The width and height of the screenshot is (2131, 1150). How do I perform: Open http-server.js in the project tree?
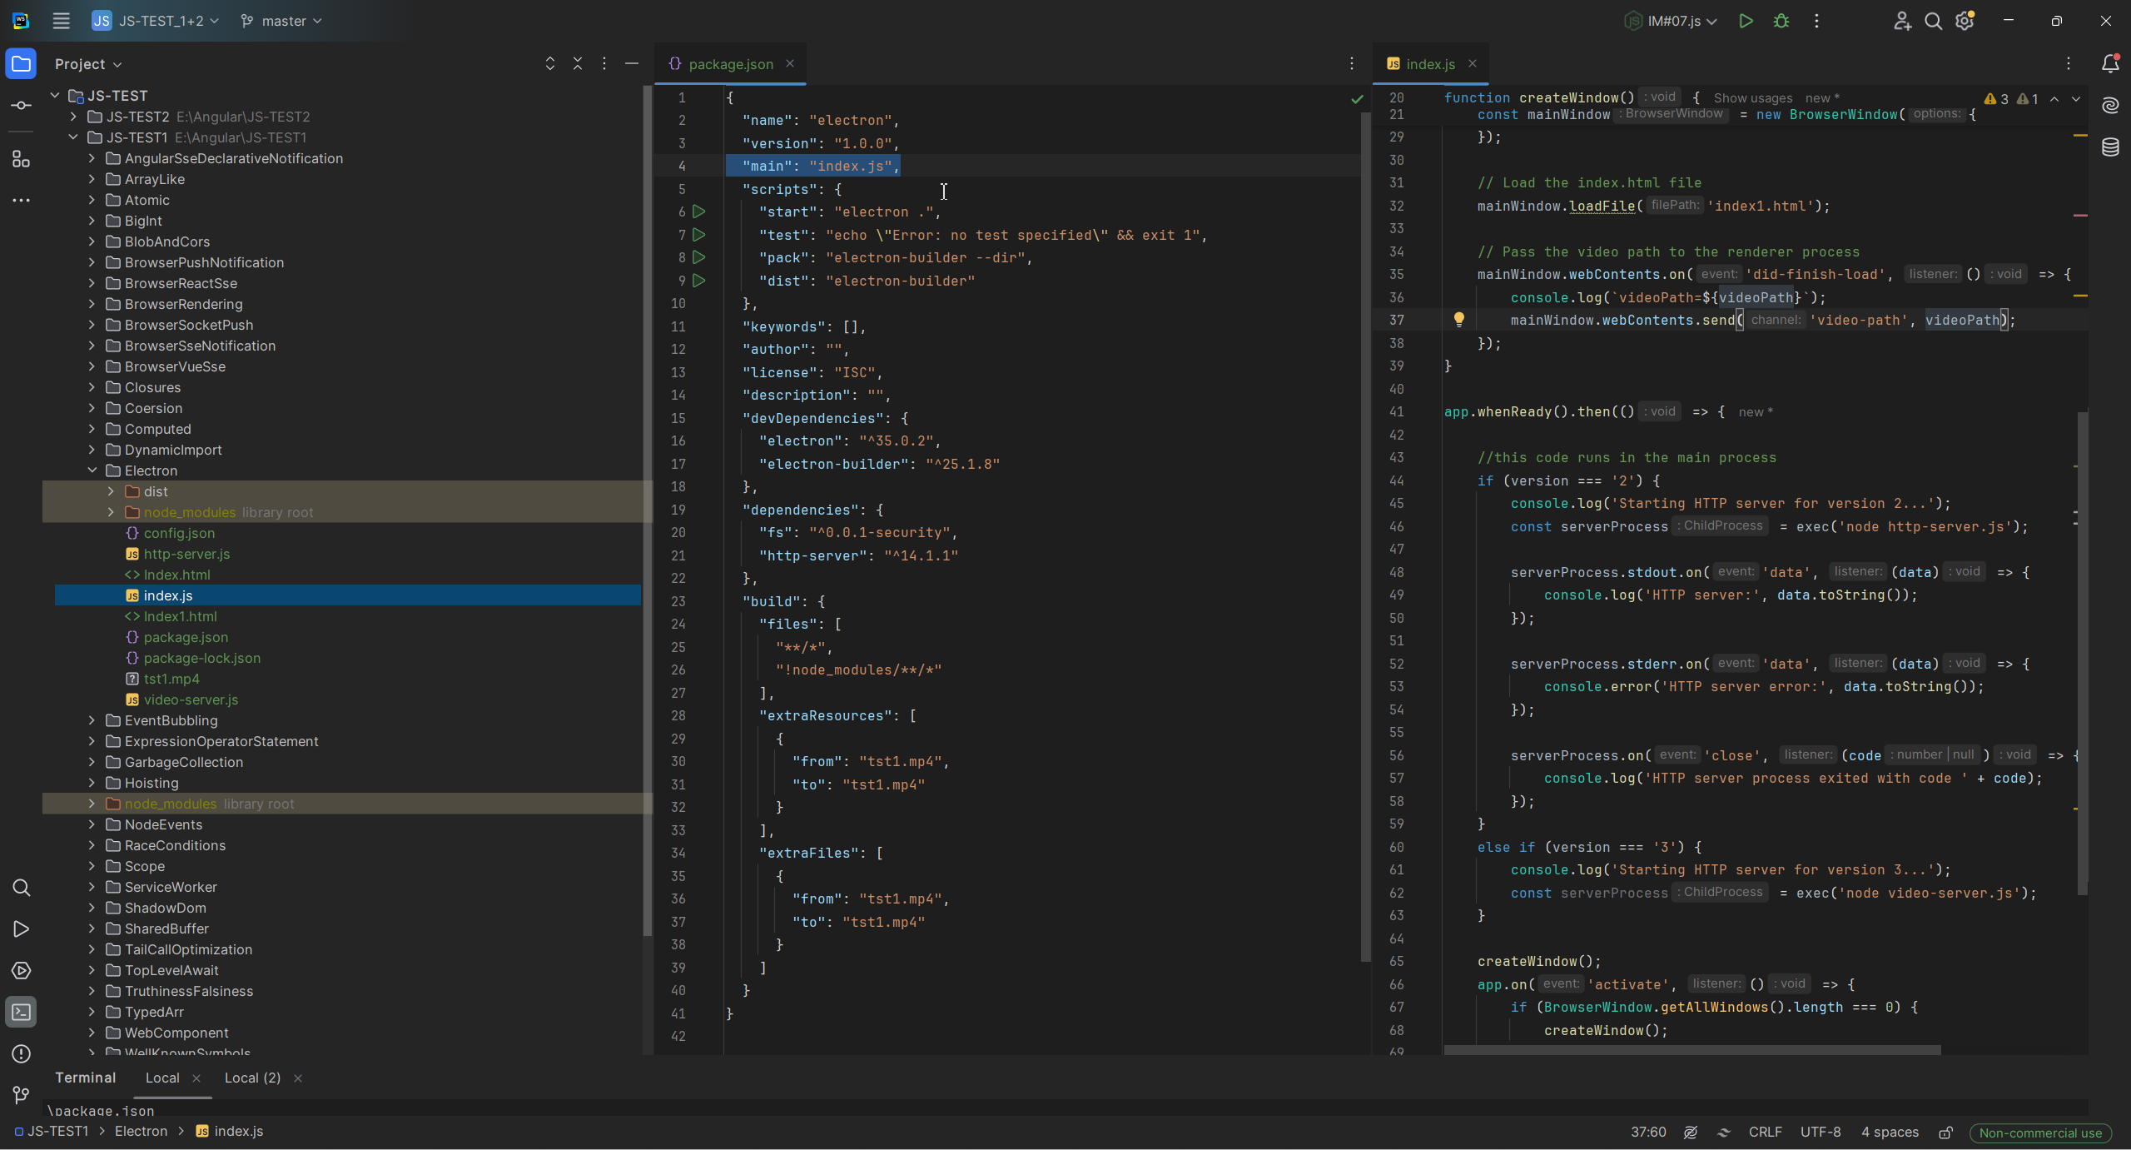click(x=186, y=554)
